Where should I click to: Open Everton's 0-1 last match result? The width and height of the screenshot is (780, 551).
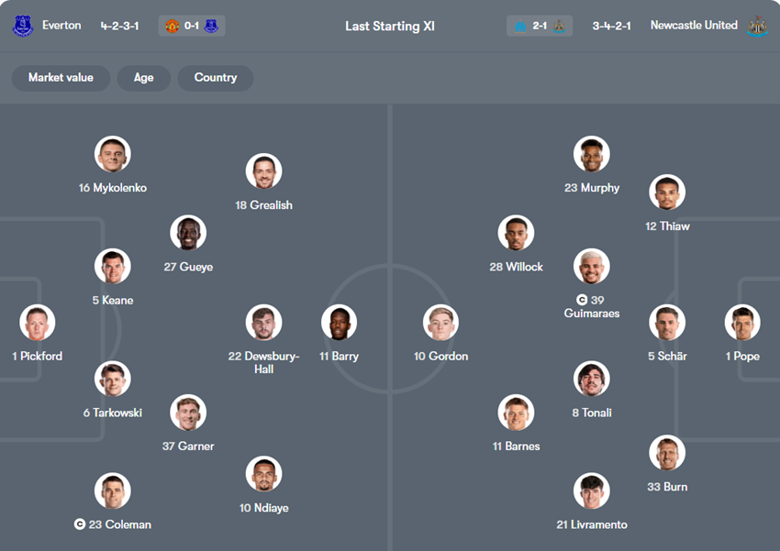pos(191,26)
